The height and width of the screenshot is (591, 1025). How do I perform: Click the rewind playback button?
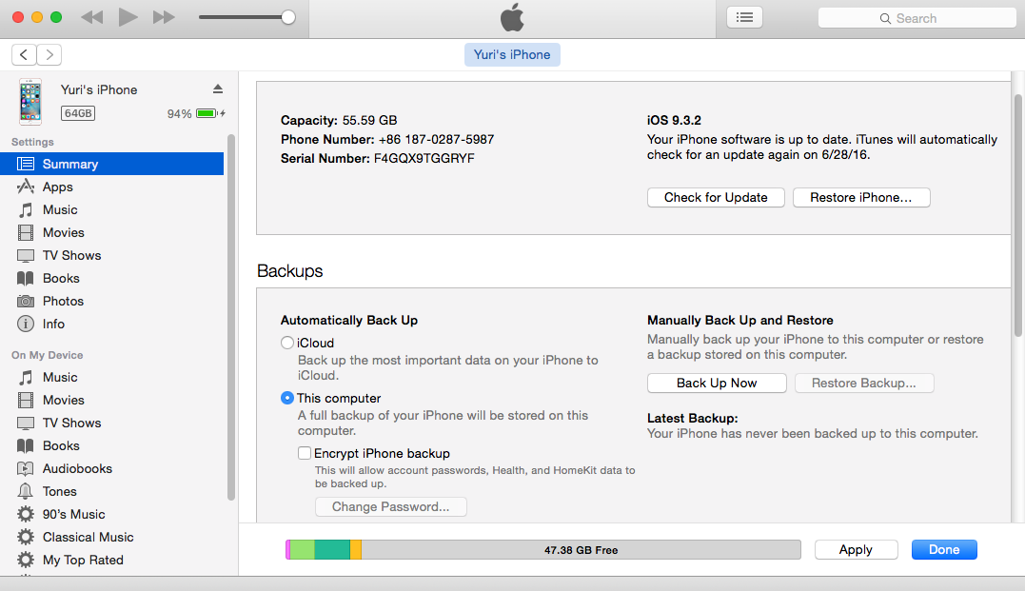coord(92,18)
